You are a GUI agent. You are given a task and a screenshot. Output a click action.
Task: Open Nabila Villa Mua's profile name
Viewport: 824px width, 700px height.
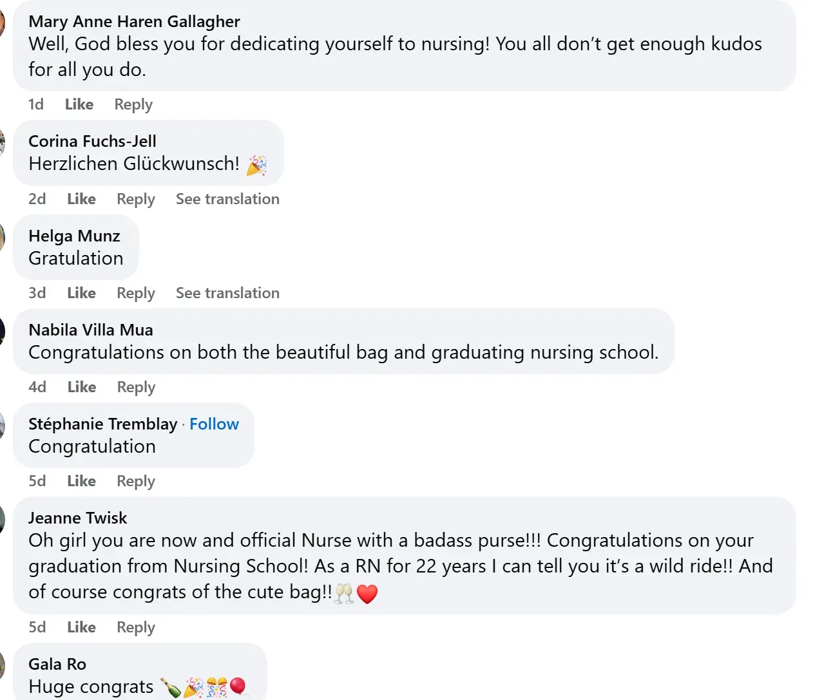tap(91, 330)
